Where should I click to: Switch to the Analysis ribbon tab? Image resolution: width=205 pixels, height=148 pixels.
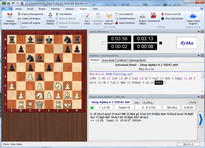tap(69, 9)
